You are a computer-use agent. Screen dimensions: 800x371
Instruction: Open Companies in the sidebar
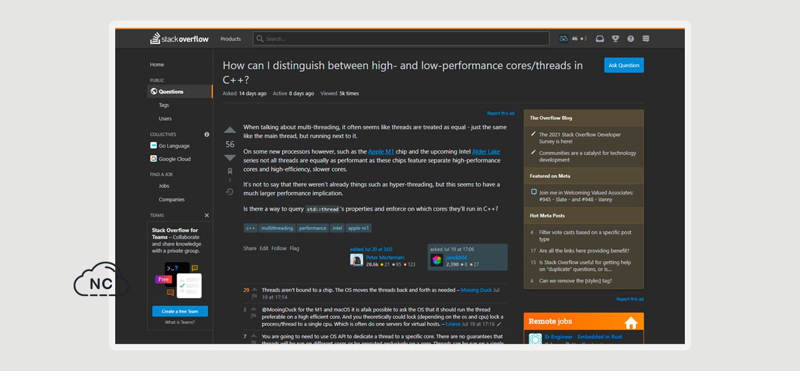(172, 200)
